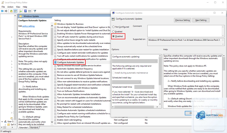Viewport: 227px width, 133px height.
Task: Click inside the Comment text box
Action: click(184, 31)
